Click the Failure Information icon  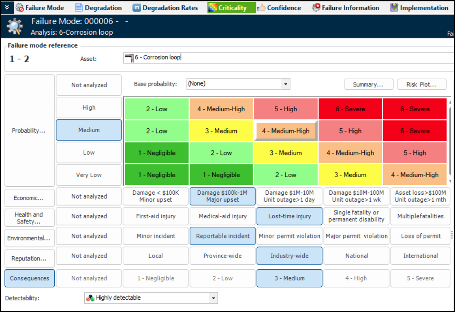pyautogui.click(x=316, y=8)
